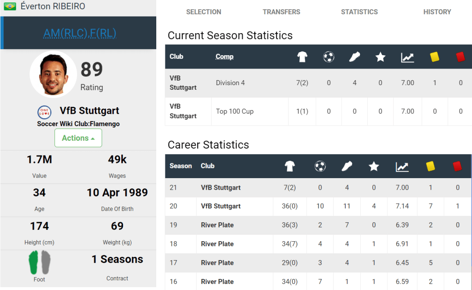Click the star icon in Current Season header
The width and height of the screenshot is (472, 290).
(x=380, y=57)
